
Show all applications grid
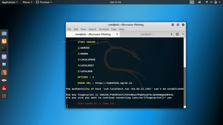[x=4, y=96]
